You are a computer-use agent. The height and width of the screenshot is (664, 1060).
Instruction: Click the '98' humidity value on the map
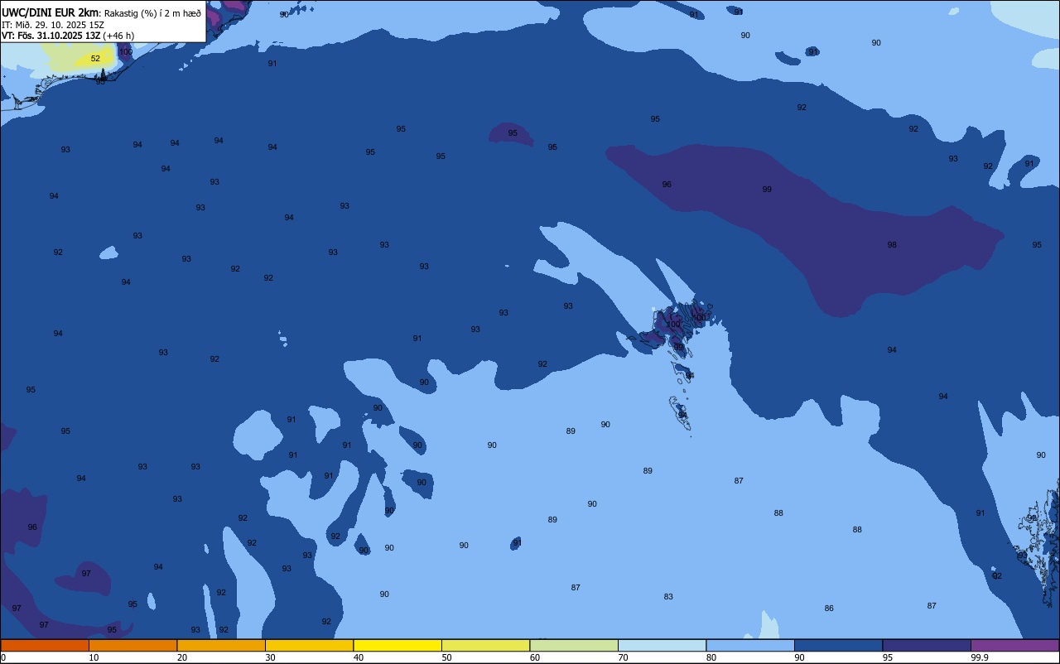pyautogui.click(x=892, y=245)
